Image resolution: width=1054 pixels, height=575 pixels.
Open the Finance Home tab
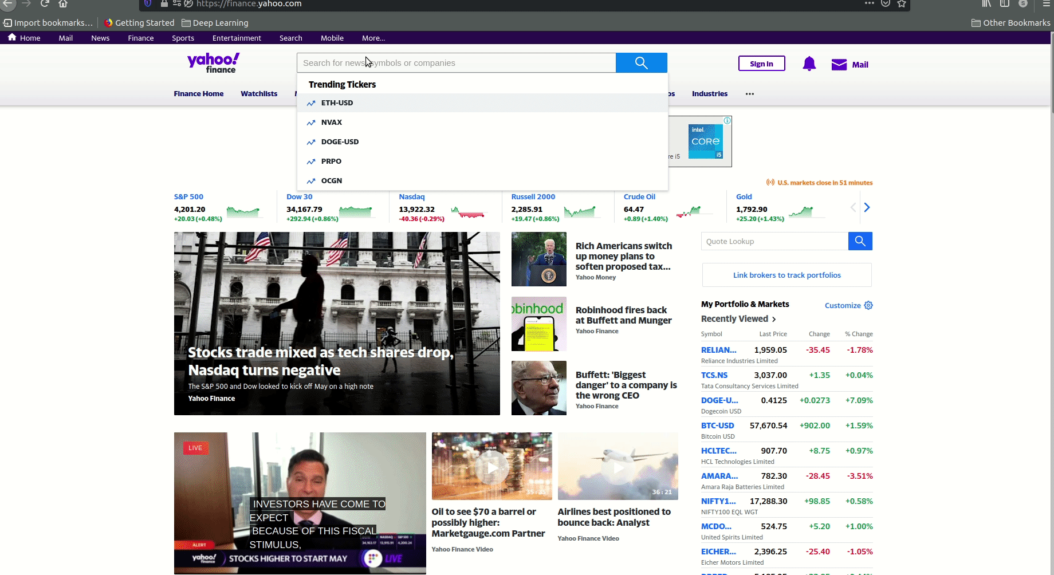199,94
